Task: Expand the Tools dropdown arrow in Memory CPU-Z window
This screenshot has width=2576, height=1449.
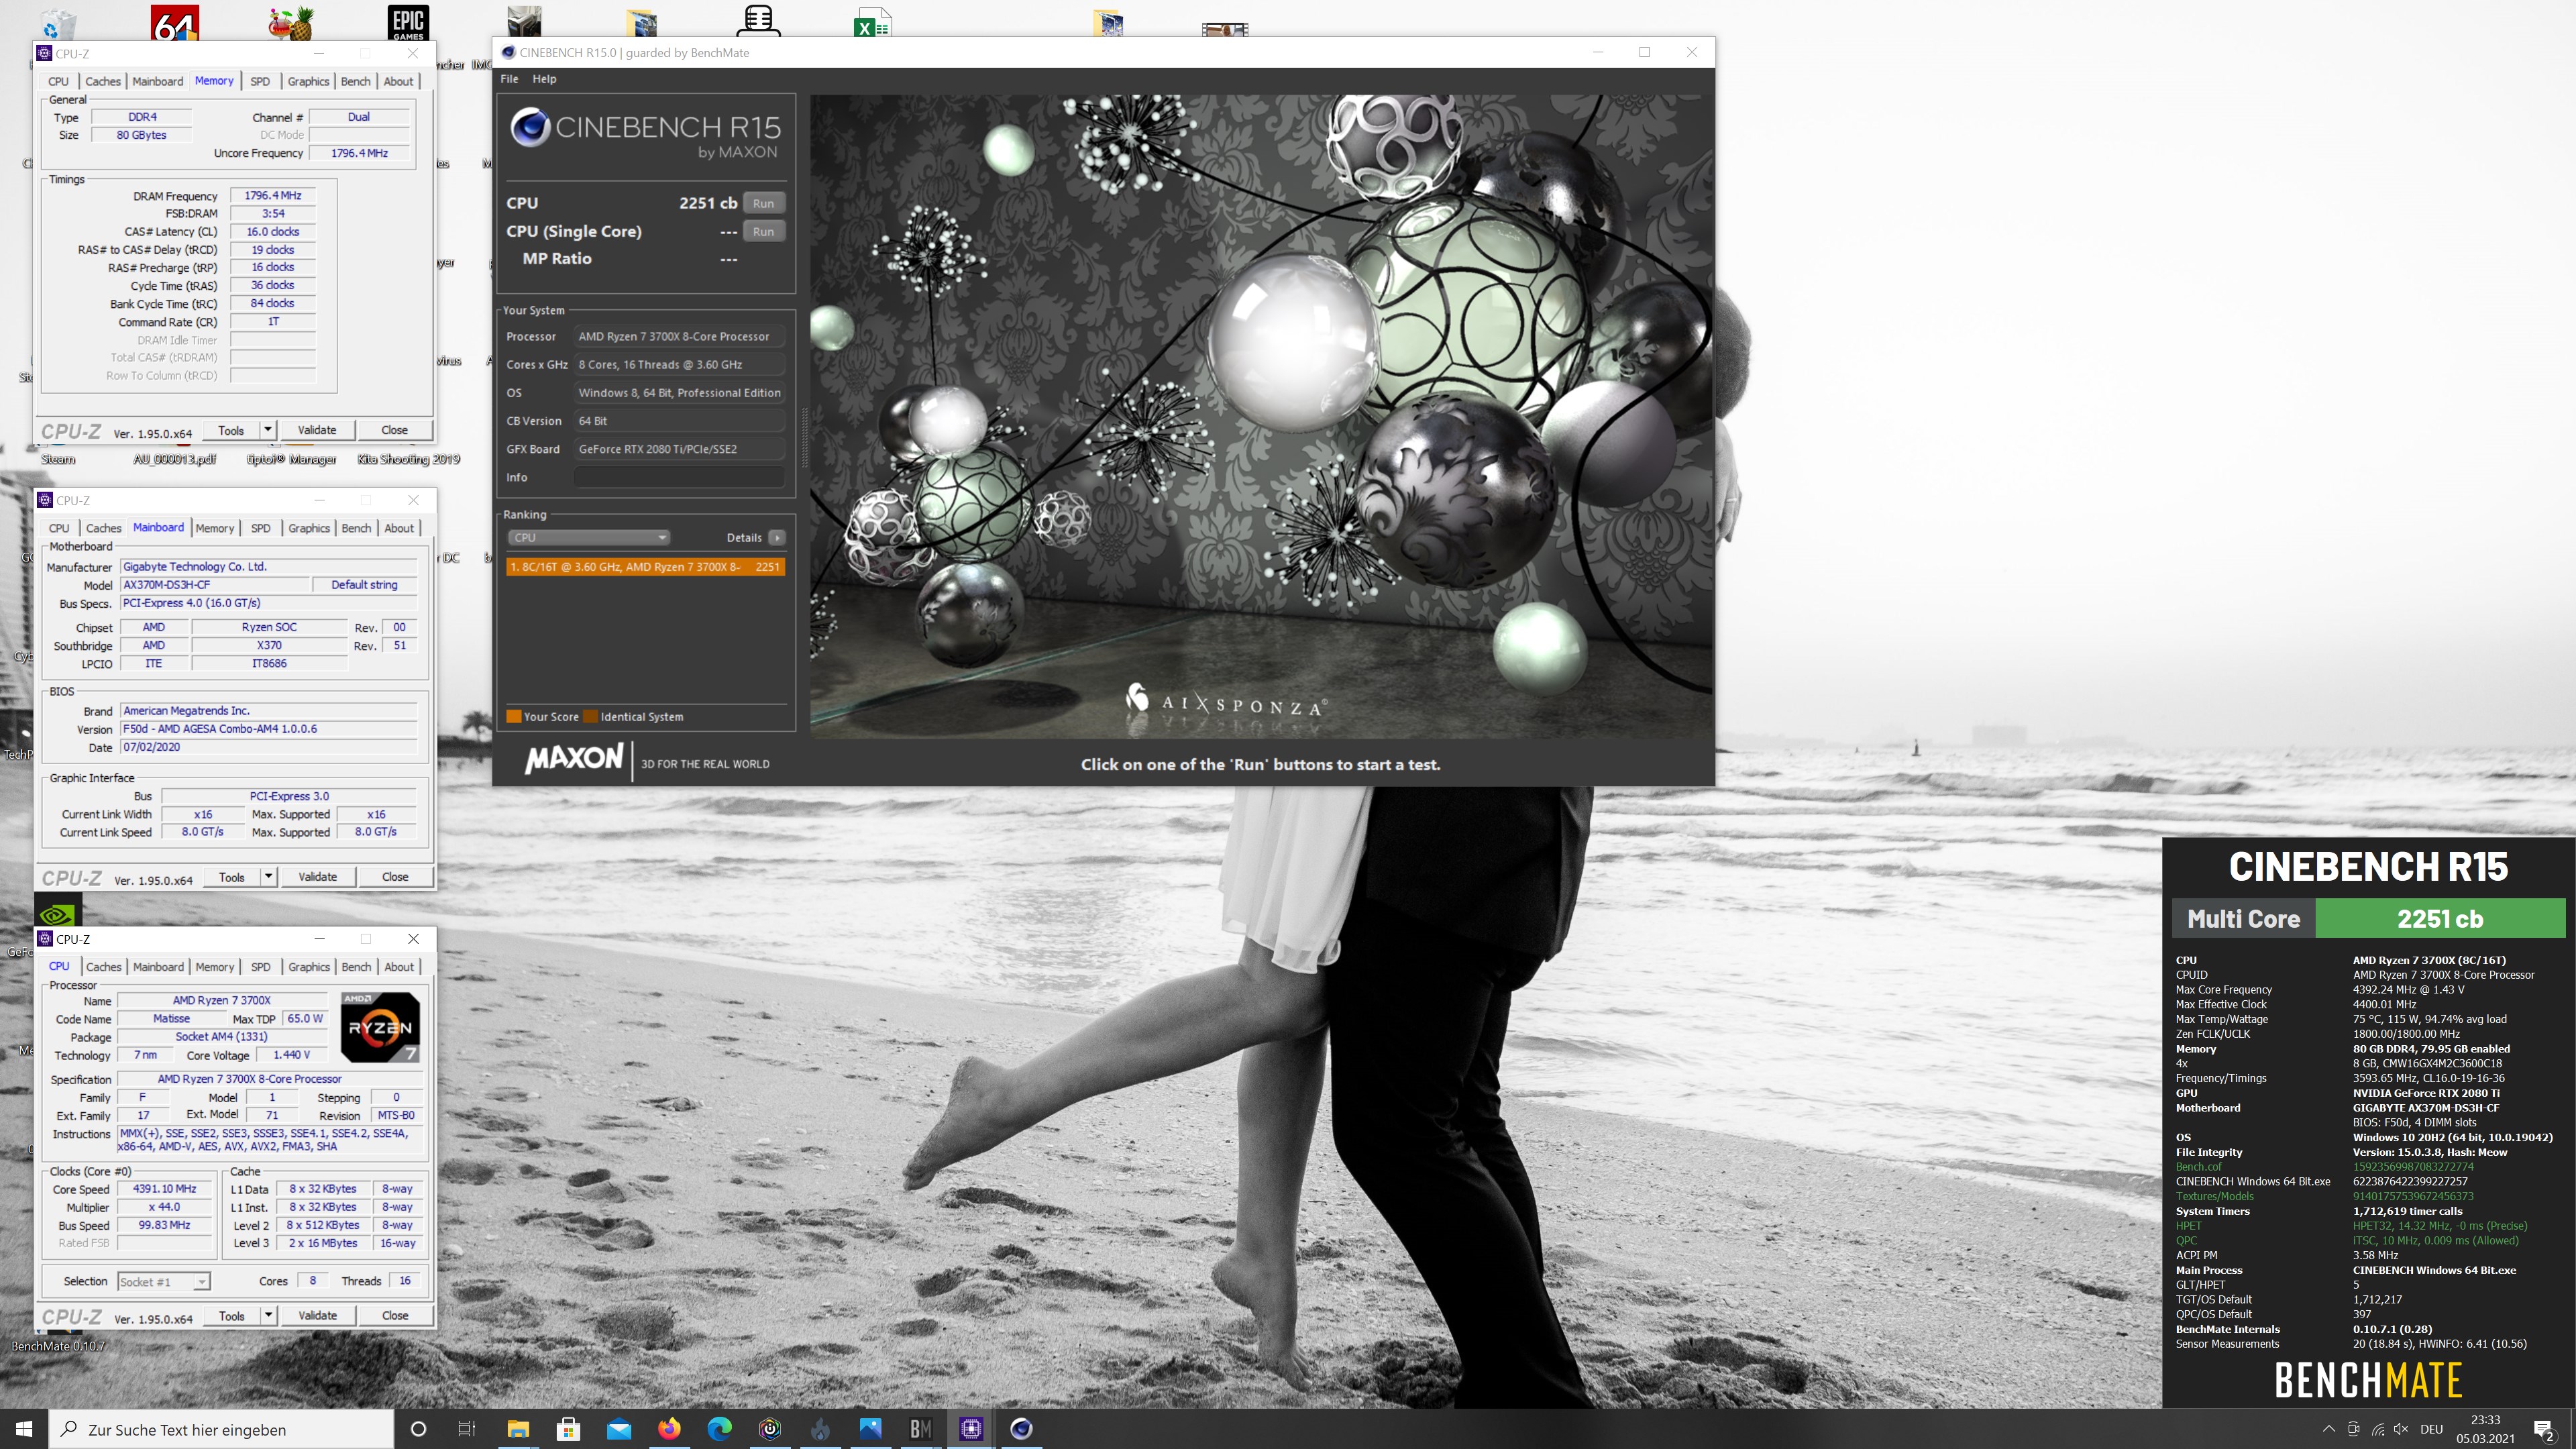Action: point(267,430)
